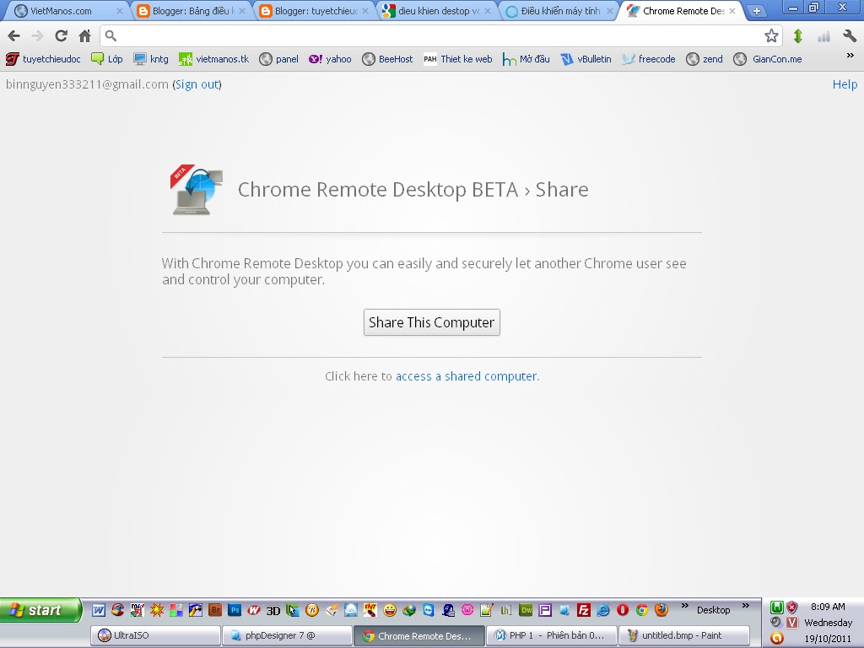Viewport: 864px width, 648px height.
Task: Open the BeeHost bookmark
Action: 387,59
